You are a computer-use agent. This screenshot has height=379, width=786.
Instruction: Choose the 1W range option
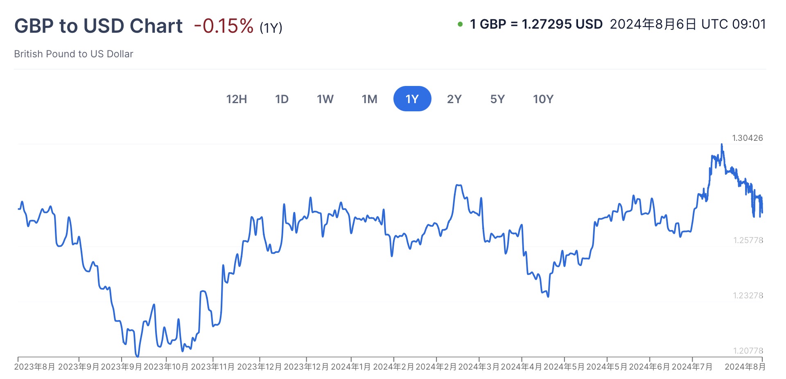click(325, 99)
